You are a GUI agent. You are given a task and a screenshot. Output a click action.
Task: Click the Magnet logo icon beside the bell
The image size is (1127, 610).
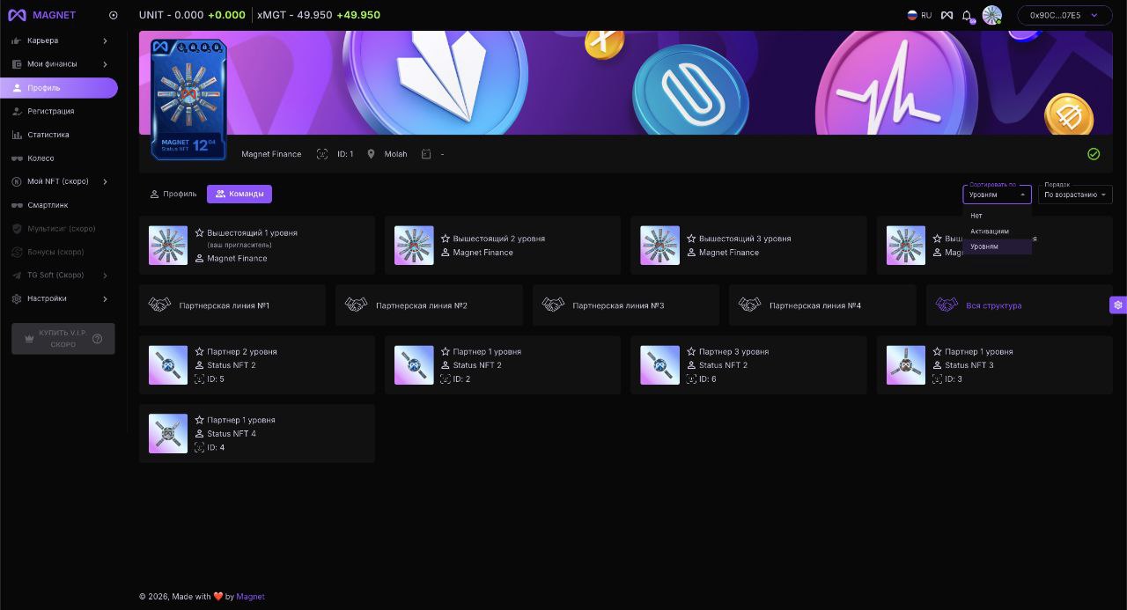[x=947, y=15]
